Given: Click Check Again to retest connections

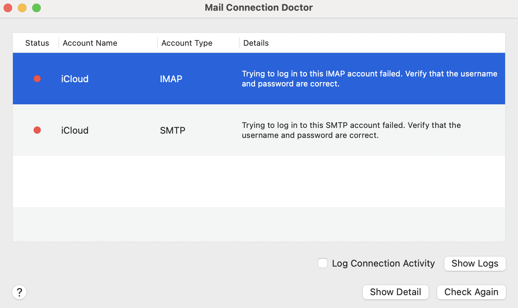Looking at the screenshot, I should pyautogui.click(x=471, y=292).
